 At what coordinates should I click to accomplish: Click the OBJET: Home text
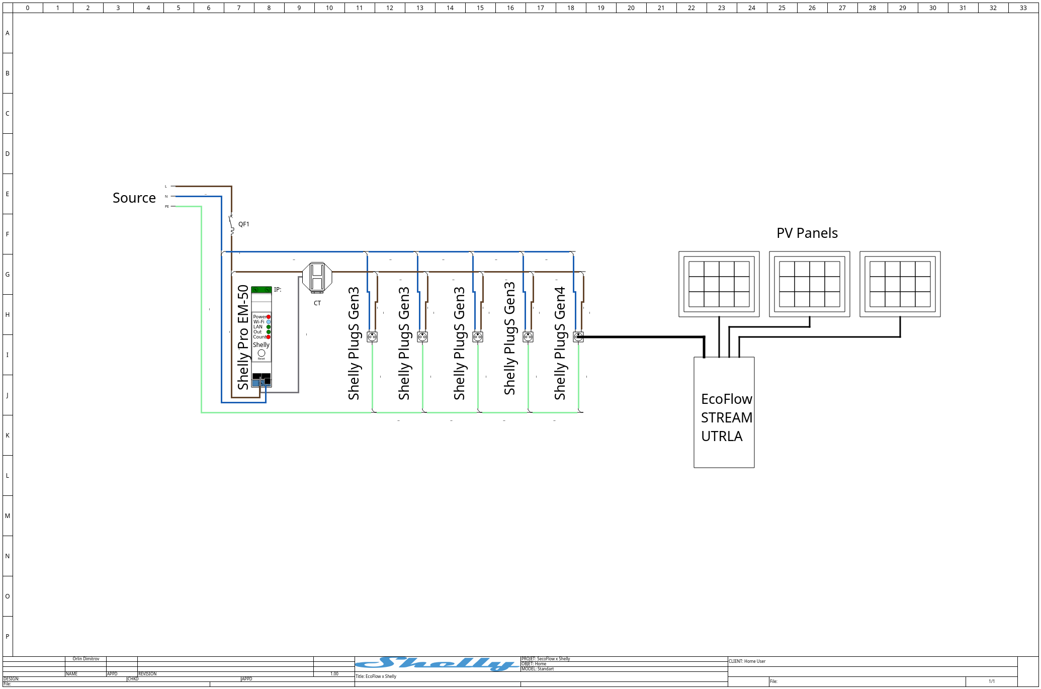click(x=534, y=664)
